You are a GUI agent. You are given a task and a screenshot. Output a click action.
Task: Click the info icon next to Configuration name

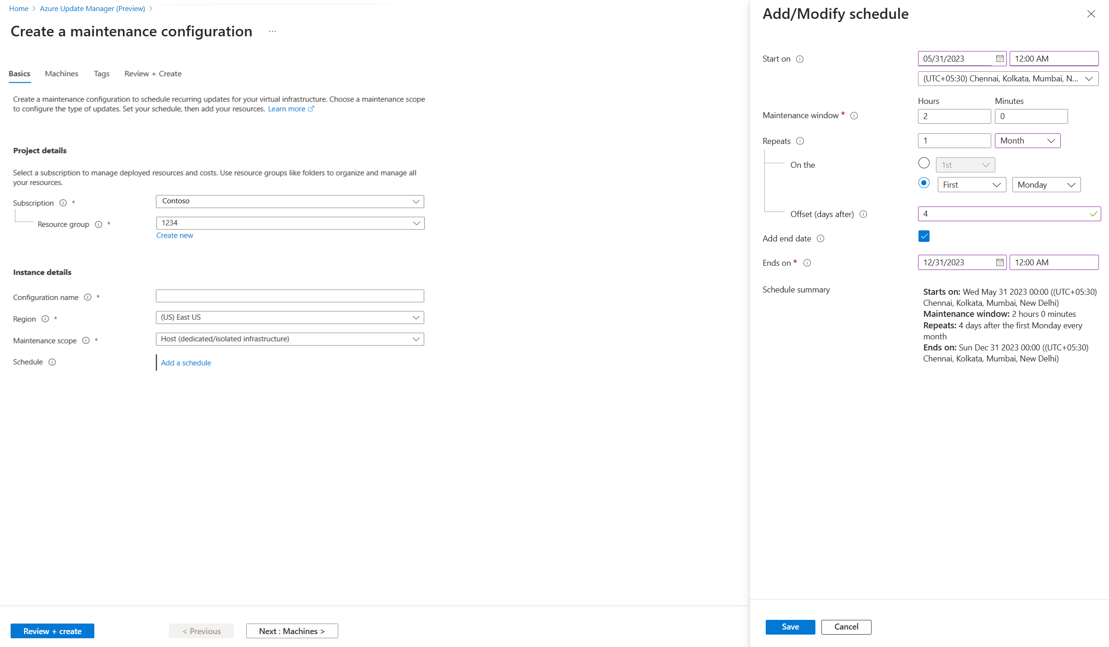(87, 297)
